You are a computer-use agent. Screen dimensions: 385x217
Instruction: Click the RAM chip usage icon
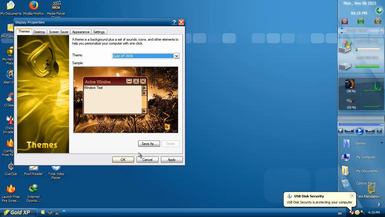[x=351, y=101]
